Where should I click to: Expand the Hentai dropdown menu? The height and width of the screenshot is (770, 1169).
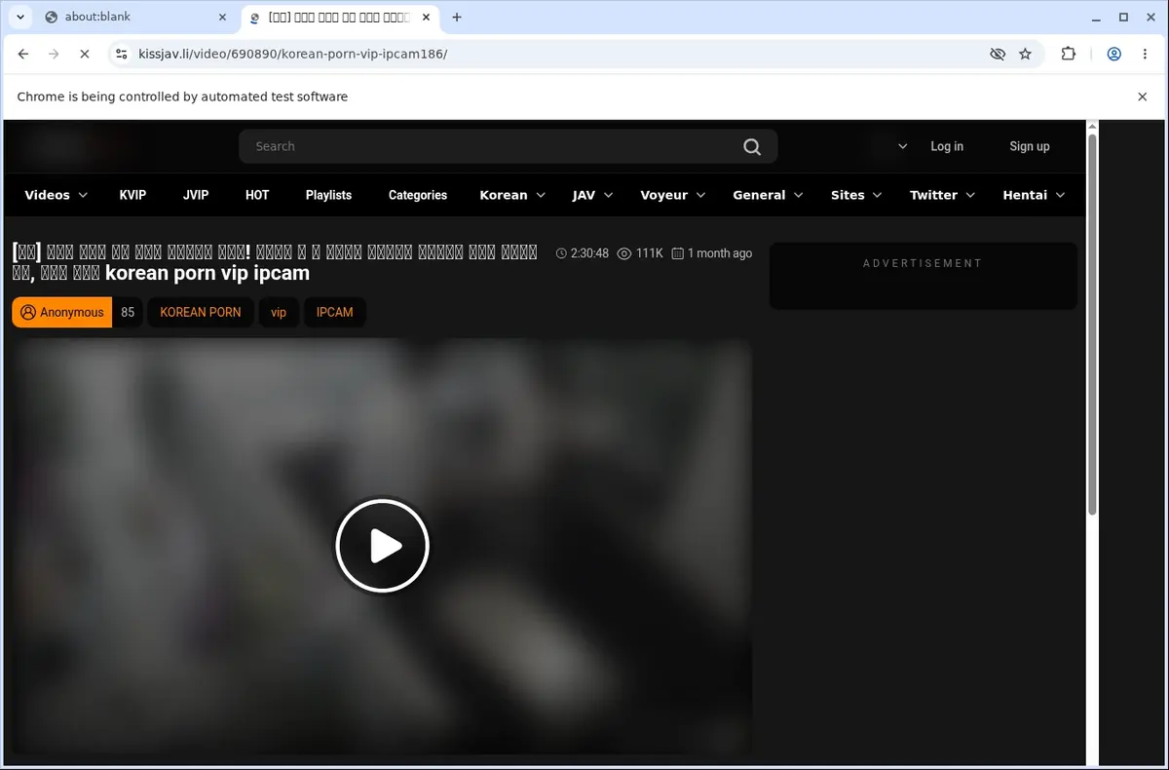tap(1034, 195)
